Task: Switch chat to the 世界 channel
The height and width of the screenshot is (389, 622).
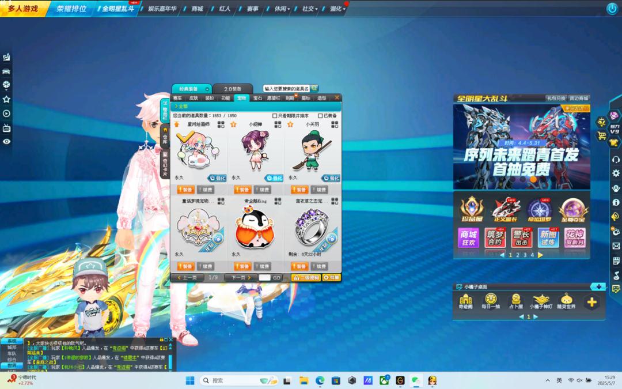Action: (12, 365)
